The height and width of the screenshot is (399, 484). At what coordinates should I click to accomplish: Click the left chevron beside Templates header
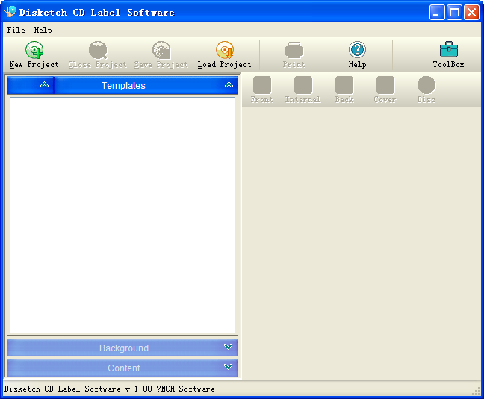[45, 85]
